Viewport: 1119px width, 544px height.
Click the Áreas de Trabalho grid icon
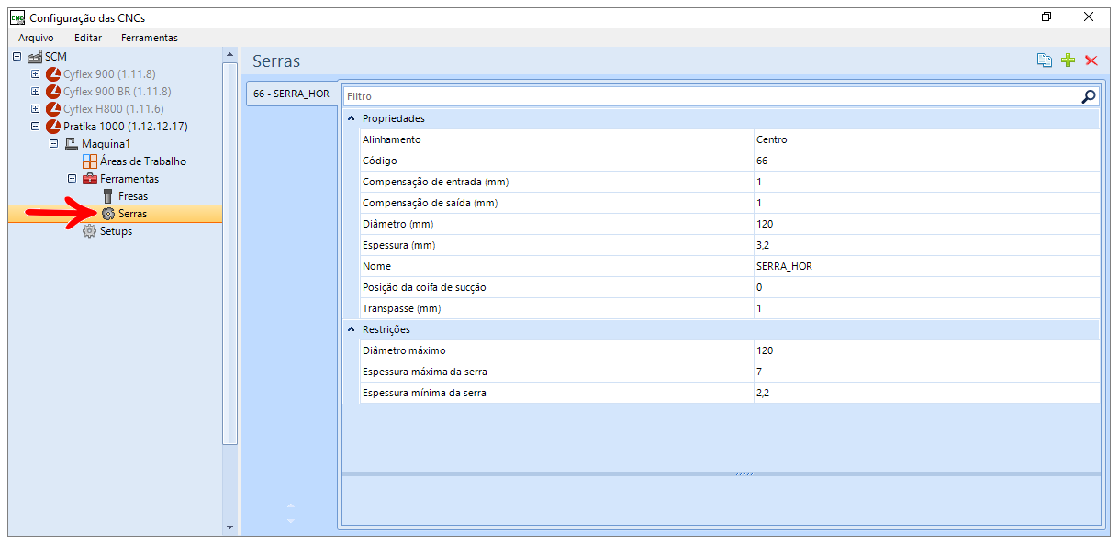pyautogui.click(x=90, y=161)
